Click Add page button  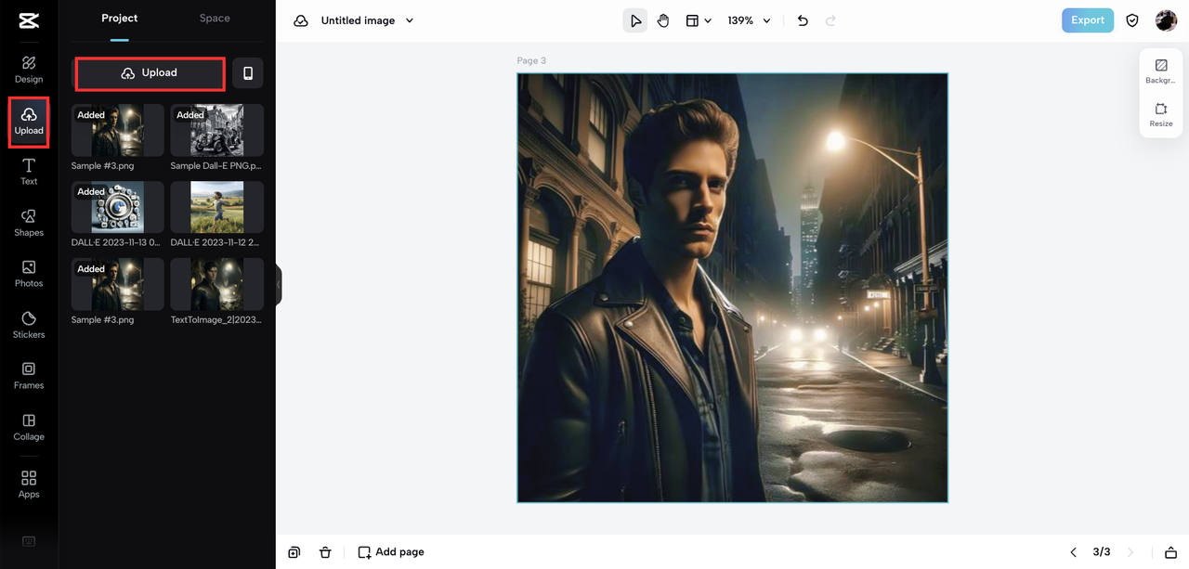(391, 552)
